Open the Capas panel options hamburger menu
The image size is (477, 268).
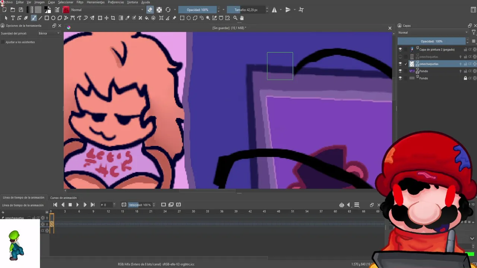coord(474,41)
